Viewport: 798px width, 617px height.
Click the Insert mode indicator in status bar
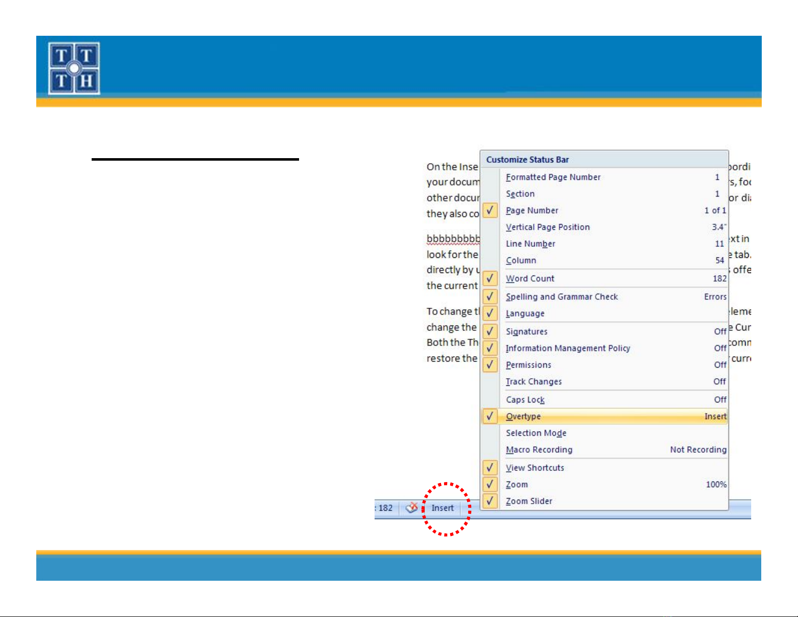(x=443, y=508)
